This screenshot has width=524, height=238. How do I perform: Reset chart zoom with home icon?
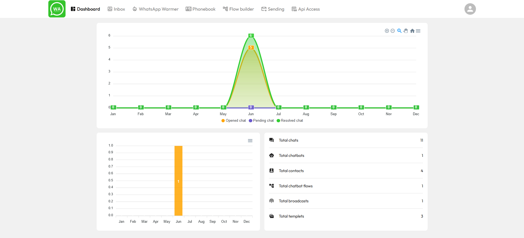(x=412, y=31)
